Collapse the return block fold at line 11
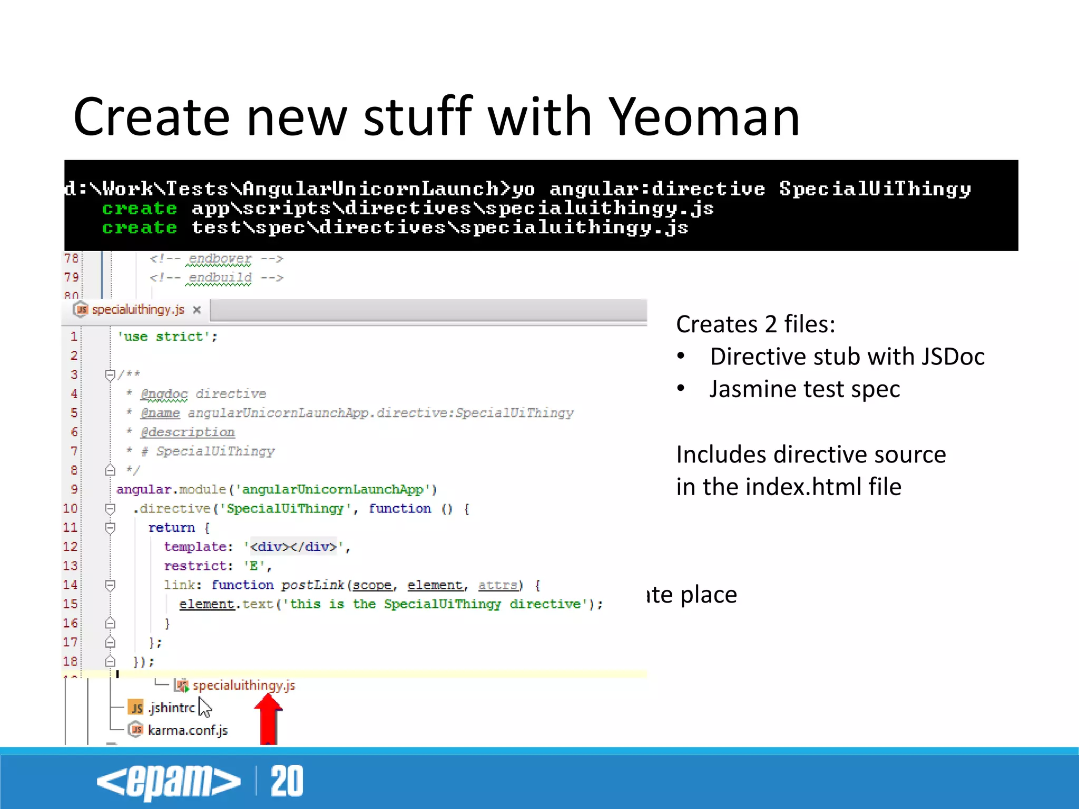The image size is (1079, 809). pyautogui.click(x=110, y=528)
